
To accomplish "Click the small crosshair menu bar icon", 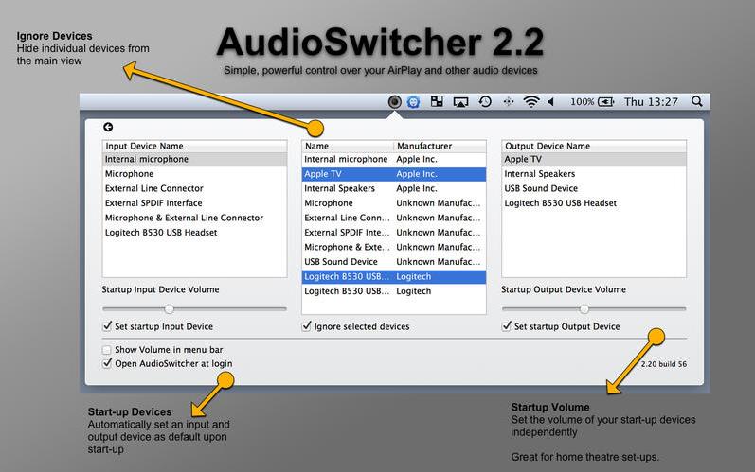I will click(509, 101).
